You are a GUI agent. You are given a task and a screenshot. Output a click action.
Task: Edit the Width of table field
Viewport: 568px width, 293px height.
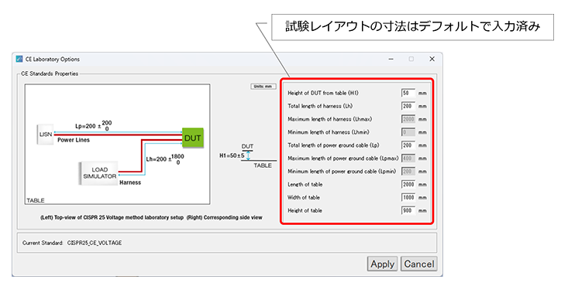pos(408,197)
